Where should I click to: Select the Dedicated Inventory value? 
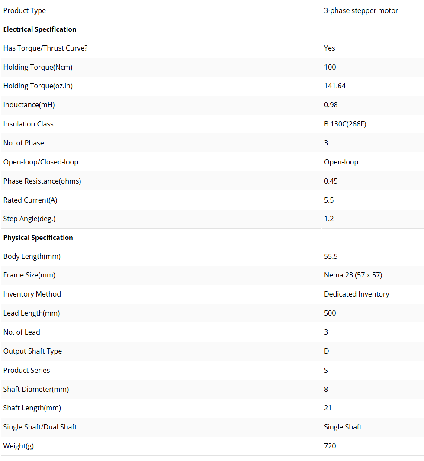[357, 294]
